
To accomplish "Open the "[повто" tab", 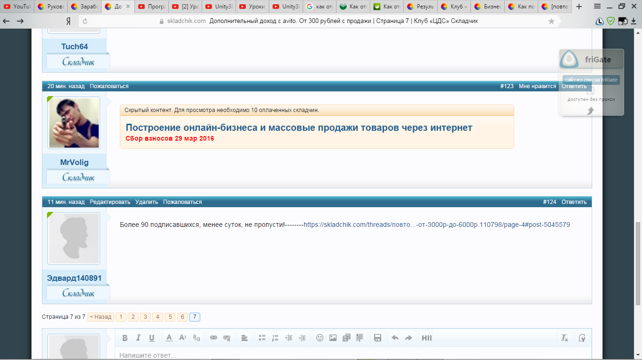I will [x=555, y=7].
